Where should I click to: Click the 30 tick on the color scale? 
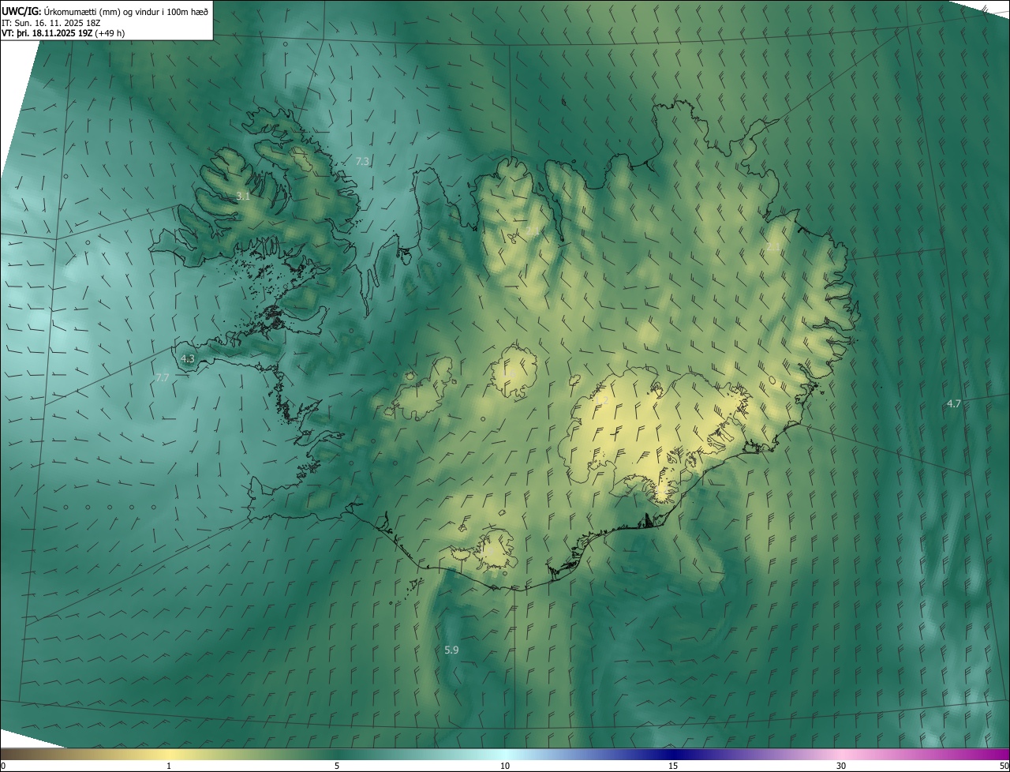click(x=841, y=766)
